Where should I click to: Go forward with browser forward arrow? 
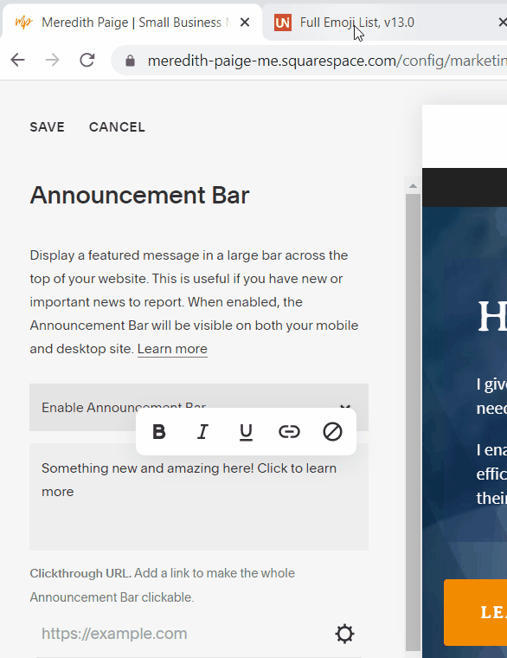(x=53, y=60)
